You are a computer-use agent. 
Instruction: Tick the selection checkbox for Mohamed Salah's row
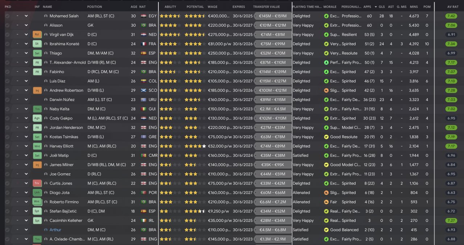(7, 16)
